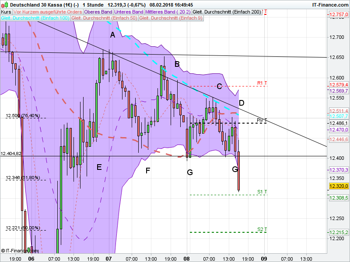Click the T marker beside the Piv pivot line
The image size is (350, 262).
pyautogui.click(x=266, y=121)
